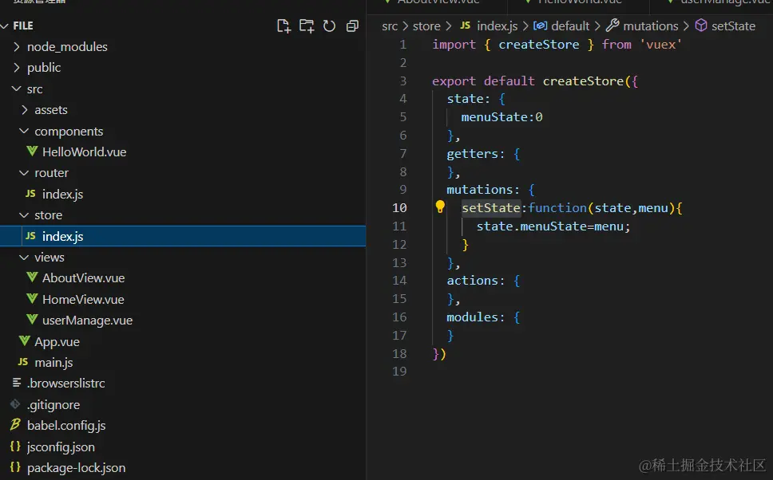Image resolution: width=773 pixels, height=480 pixels.
Task: Click the 'vuex' string on line 1
Action: [660, 45]
